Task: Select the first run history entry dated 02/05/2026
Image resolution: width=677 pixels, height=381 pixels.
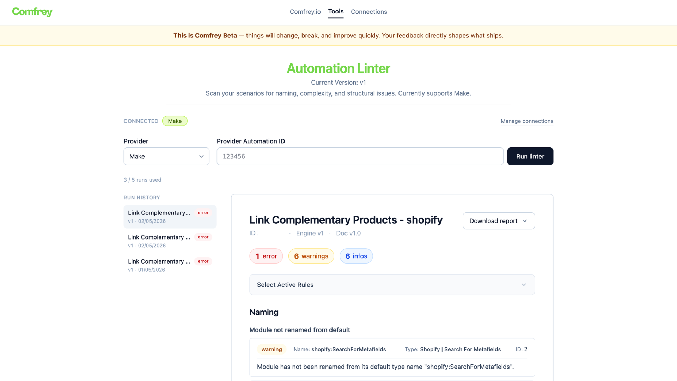Action: [x=170, y=217]
